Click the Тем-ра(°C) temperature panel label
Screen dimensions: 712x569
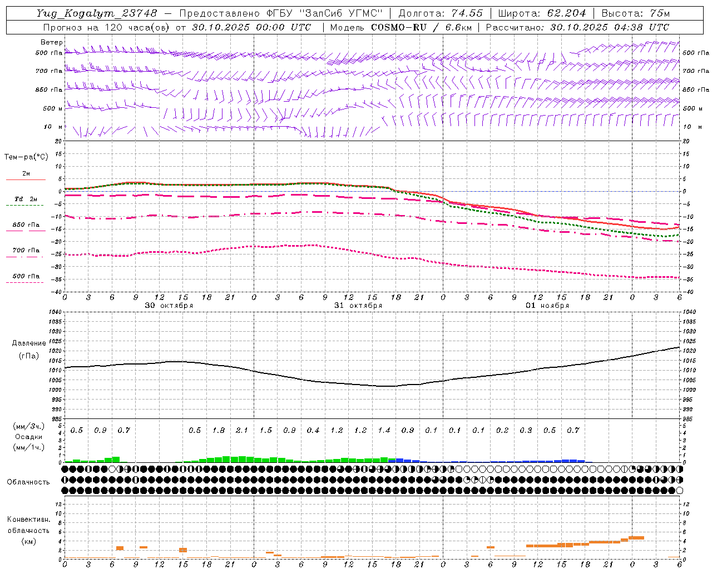pos(26,157)
